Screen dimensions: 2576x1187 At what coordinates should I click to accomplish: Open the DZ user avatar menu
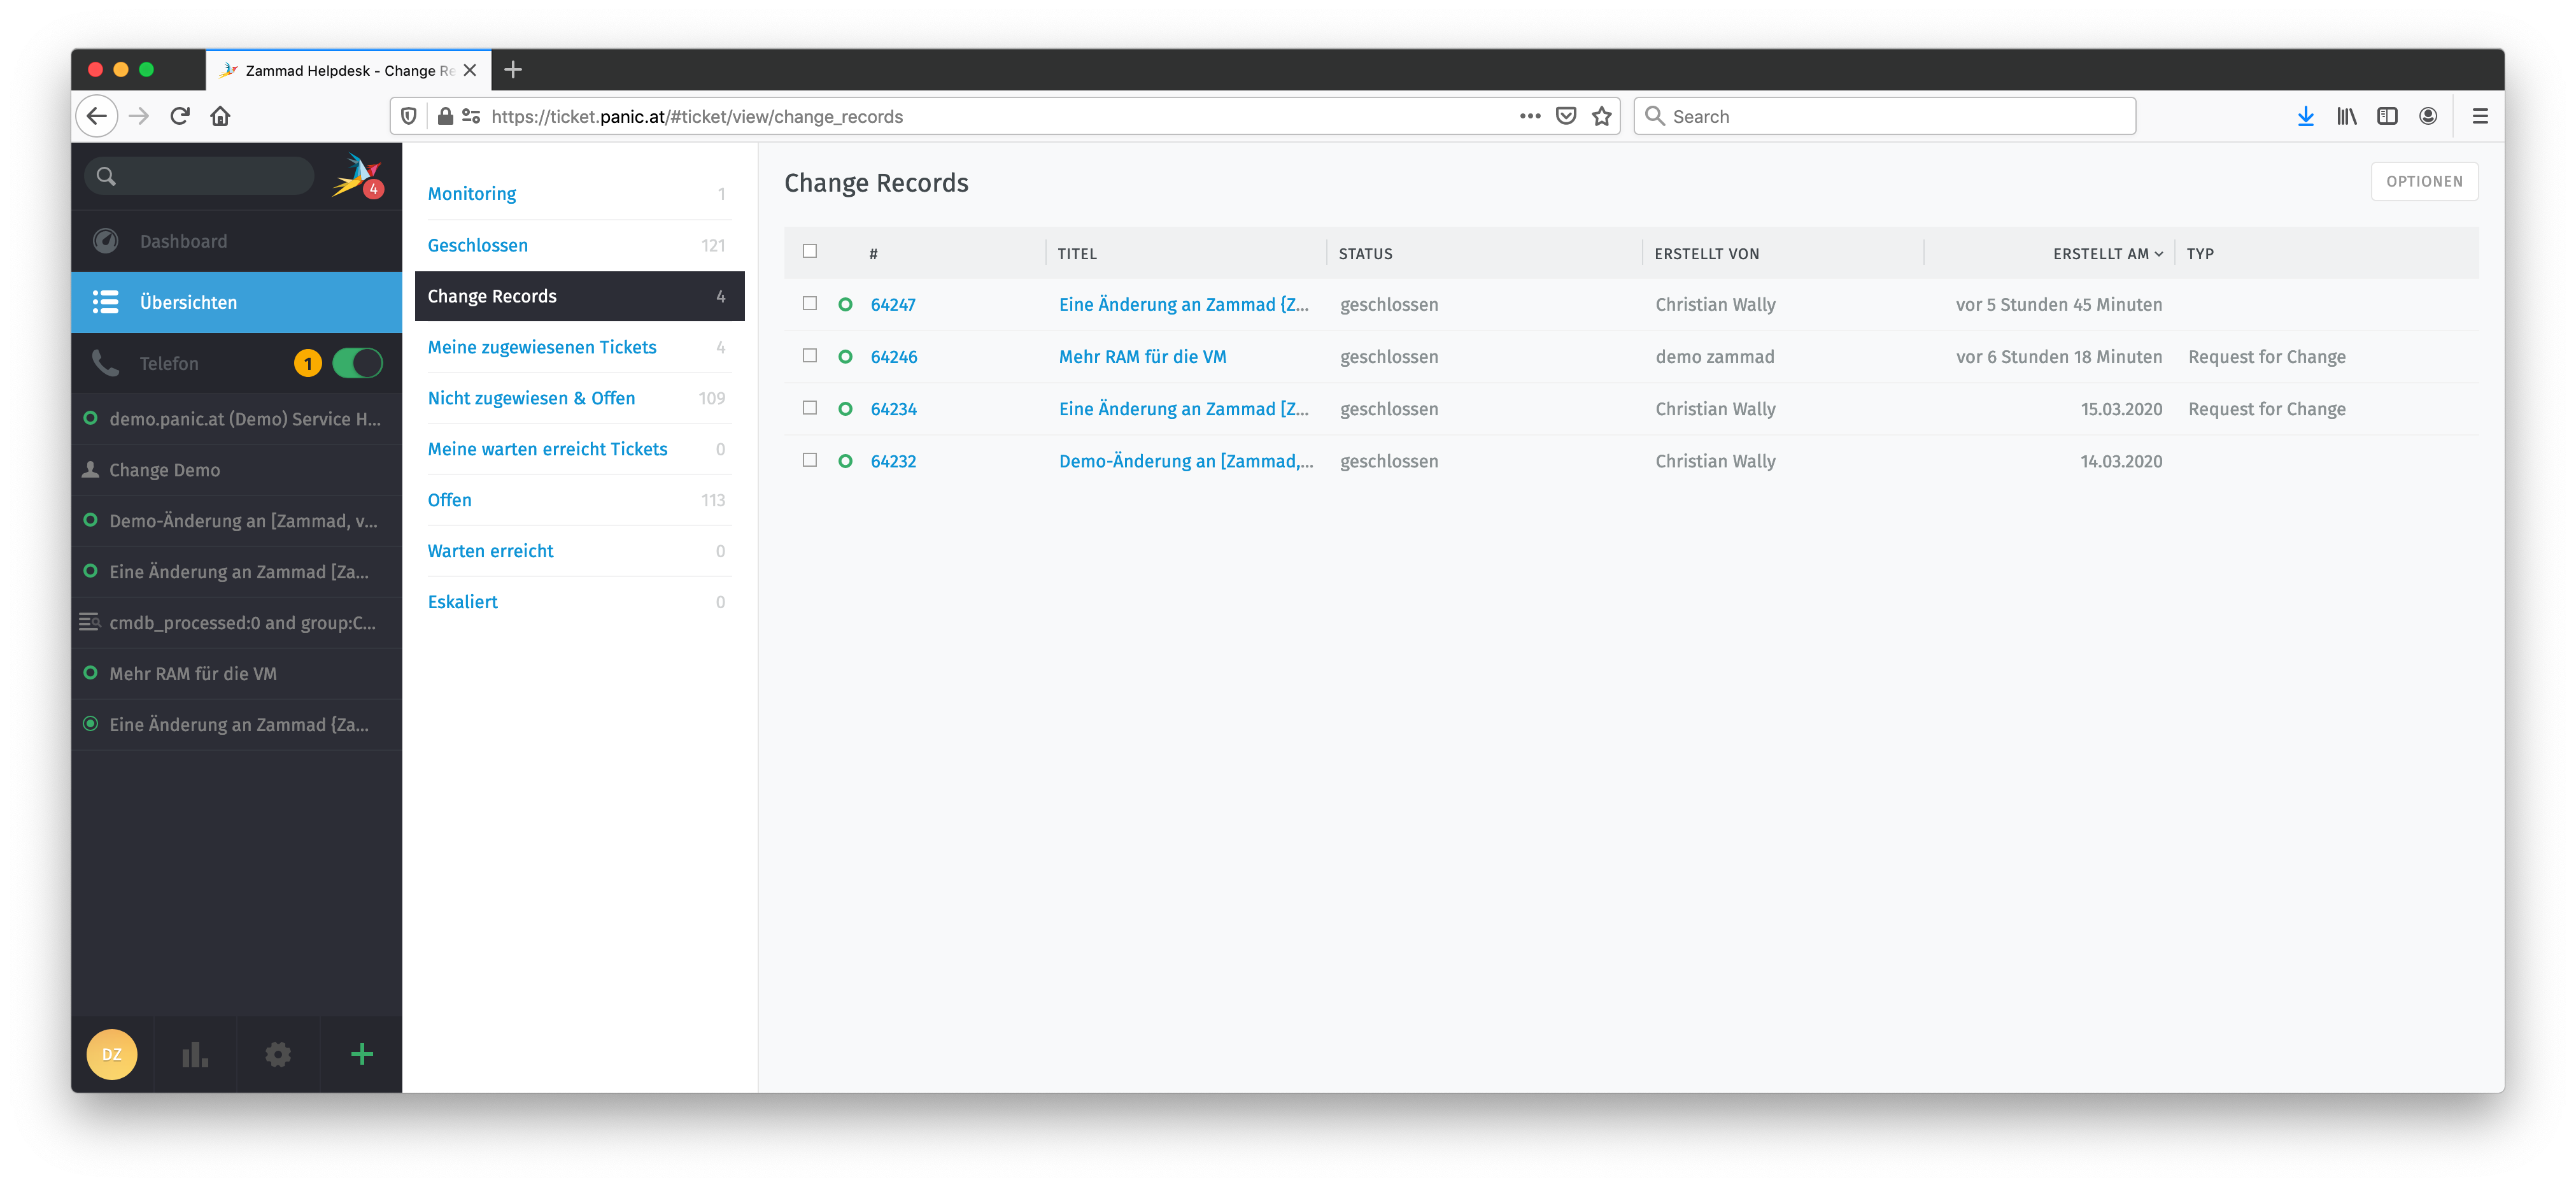point(112,1054)
